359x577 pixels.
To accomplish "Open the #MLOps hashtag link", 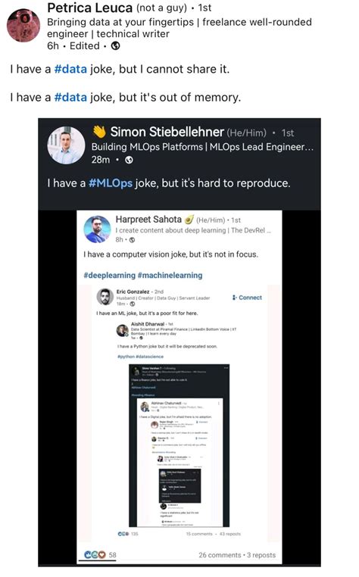I will click(111, 183).
